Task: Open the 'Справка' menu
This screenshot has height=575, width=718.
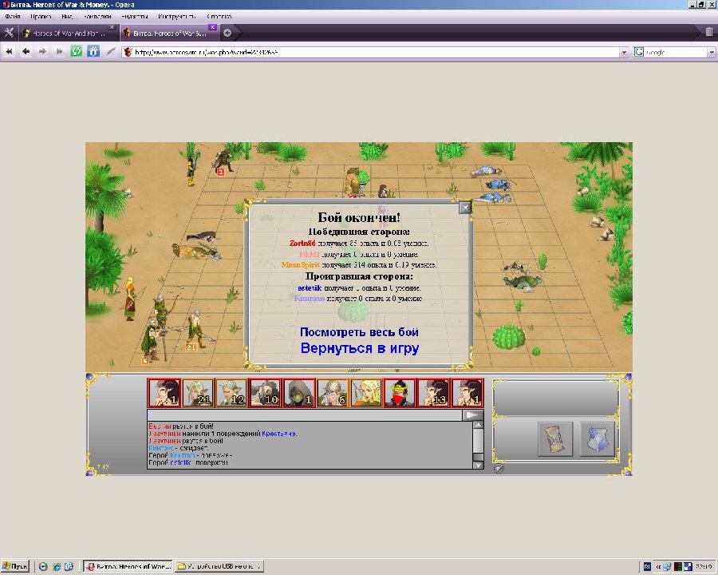Action: (219, 17)
